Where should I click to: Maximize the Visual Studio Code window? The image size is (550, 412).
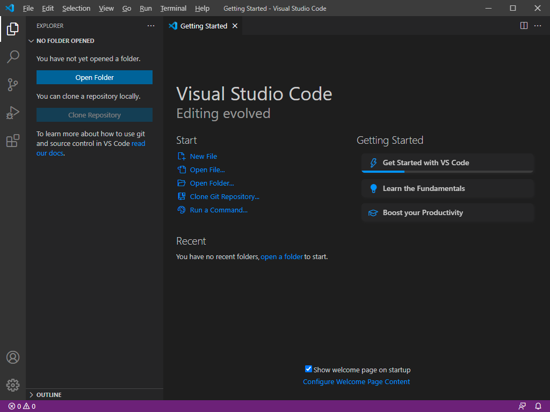[513, 8]
